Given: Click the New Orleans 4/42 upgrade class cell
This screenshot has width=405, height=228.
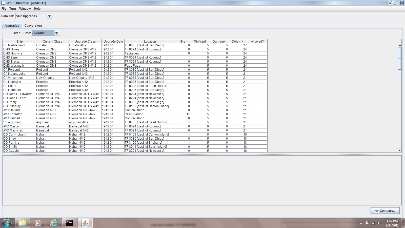Looking at the screenshot, I should [85, 78].
